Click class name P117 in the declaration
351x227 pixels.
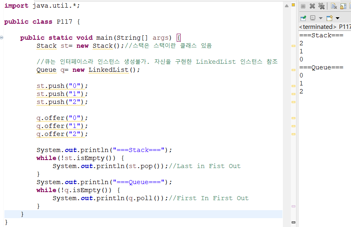[x=65, y=22]
